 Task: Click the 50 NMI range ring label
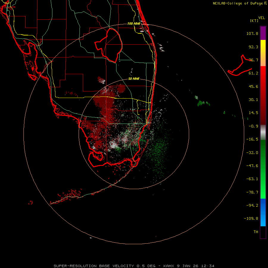[134, 79]
